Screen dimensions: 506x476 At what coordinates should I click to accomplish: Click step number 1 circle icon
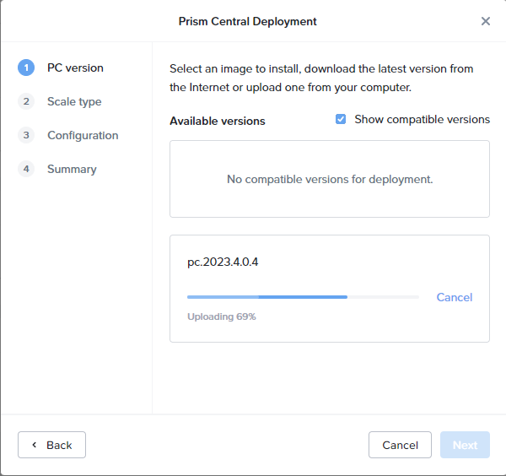[26, 68]
